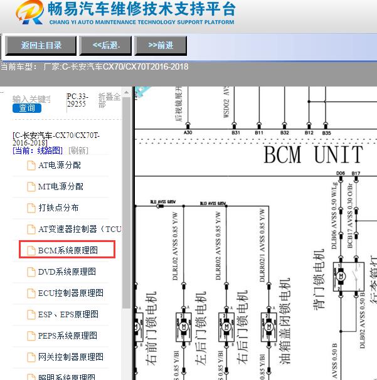Click the blue 查询 search button
This screenshot has height=380, width=377.
[x=27, y=108]
